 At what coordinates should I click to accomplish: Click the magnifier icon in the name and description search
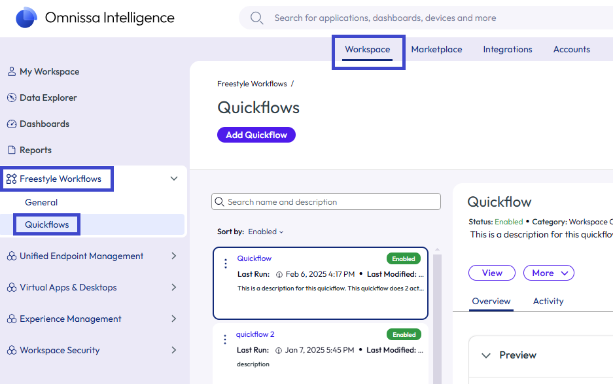(x=219, y=201)
